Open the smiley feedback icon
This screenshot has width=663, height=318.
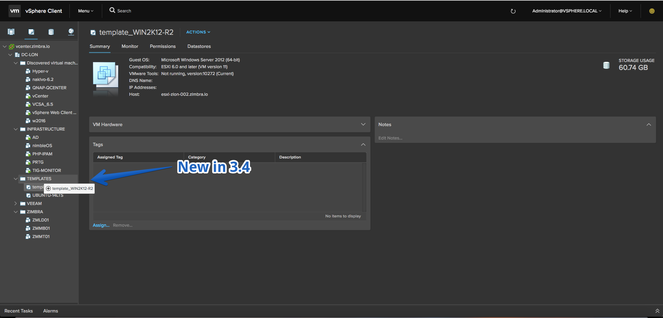[652, 11]
